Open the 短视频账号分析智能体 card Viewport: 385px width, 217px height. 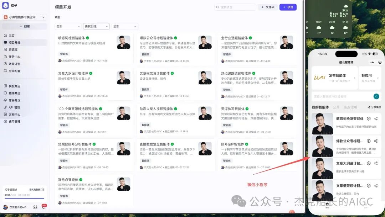[94, 155]
